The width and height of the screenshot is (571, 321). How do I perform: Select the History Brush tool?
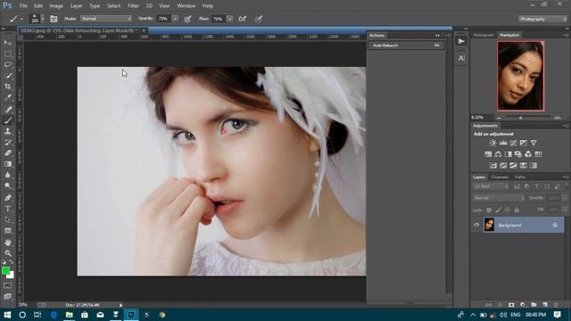click(8, 142)
